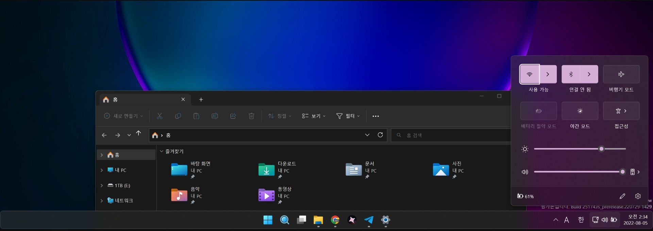
Task: Add a new File Explorer tab
Action: 201,100
